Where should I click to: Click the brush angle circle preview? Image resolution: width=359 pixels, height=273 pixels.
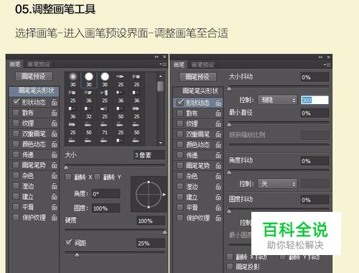click(x=149, y=194)
